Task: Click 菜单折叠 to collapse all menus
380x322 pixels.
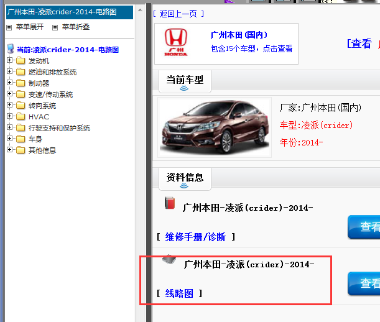Action: [76, 27]
